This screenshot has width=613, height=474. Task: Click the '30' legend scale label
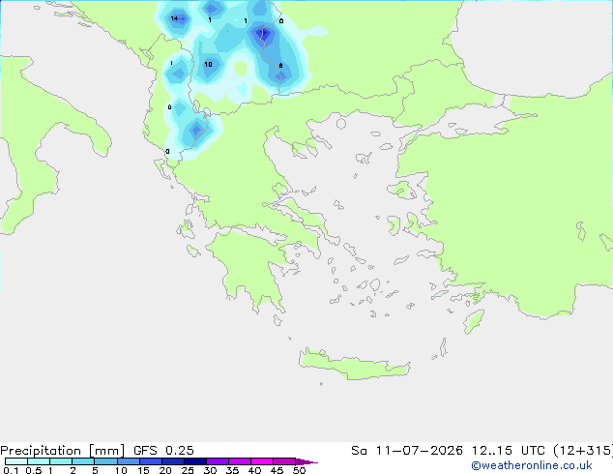[210, 470]
